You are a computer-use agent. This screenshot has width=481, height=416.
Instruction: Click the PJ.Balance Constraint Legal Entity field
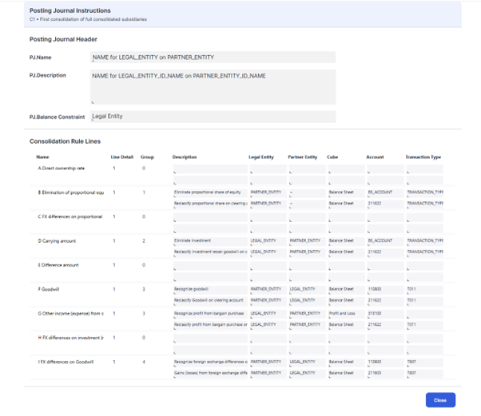[213, 117]
